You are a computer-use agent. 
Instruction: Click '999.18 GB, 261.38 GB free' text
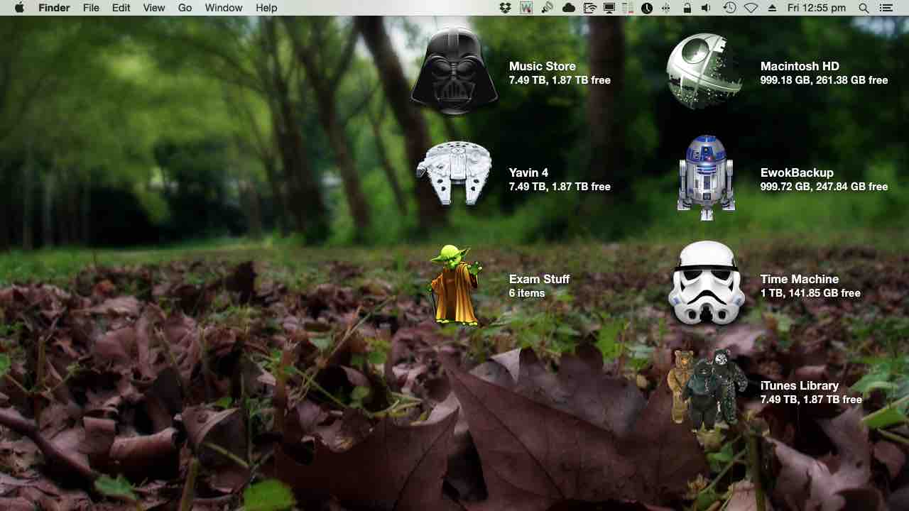(824, 80)
